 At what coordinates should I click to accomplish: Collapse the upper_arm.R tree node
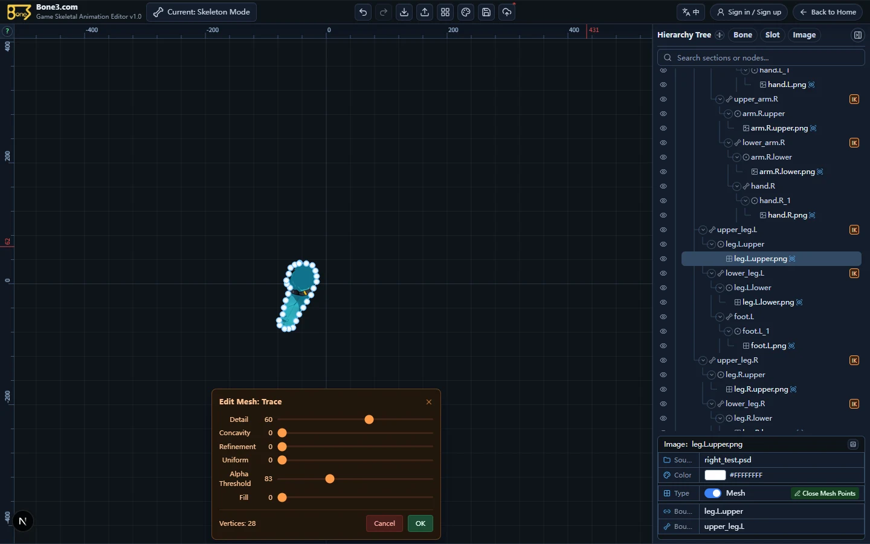click(720, 99)
